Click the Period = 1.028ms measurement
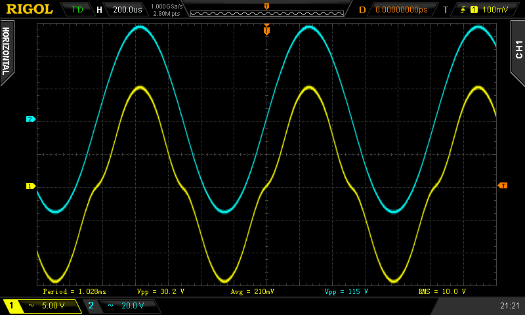The width and height of the screenshot is (525, 315). [x=74, y=291]
